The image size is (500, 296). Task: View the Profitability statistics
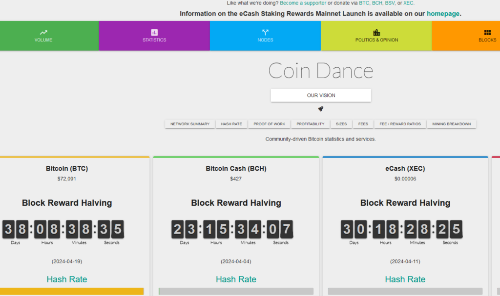pos(310,124)
